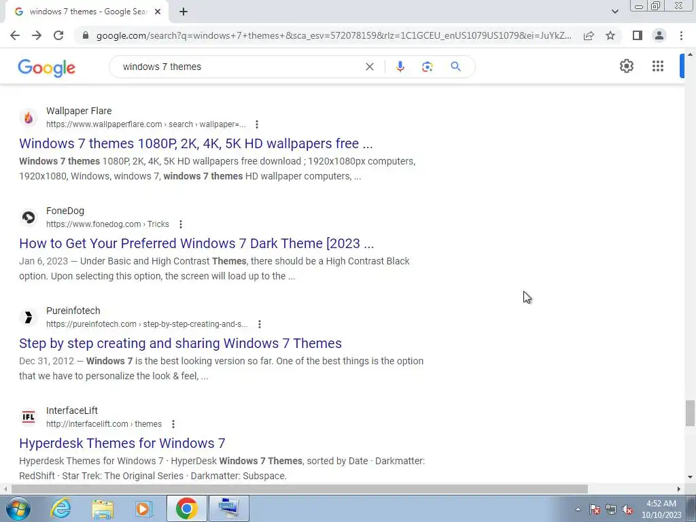Open the Action Center flag icon
The width and height of the screenshot is (696, 522).
pyautogui.click(x=595, y=510)
